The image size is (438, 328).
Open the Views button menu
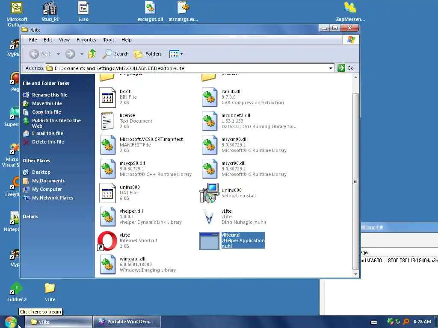[176, 54]
